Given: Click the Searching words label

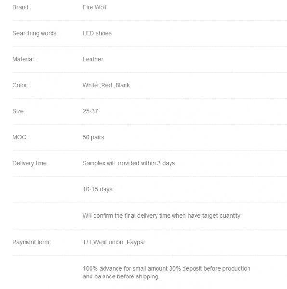Looking at the screenshot, I should (35, 33).
